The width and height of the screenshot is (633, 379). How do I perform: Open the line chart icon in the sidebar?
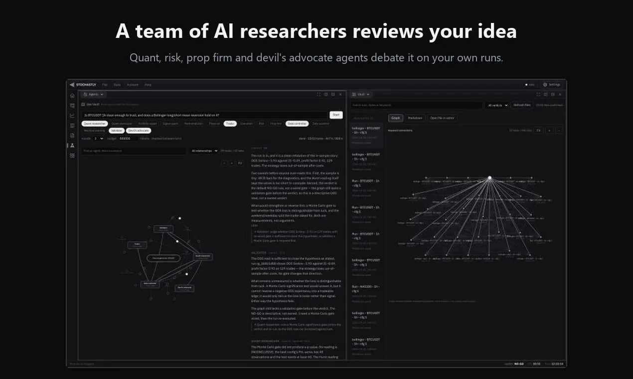(72, 116)
